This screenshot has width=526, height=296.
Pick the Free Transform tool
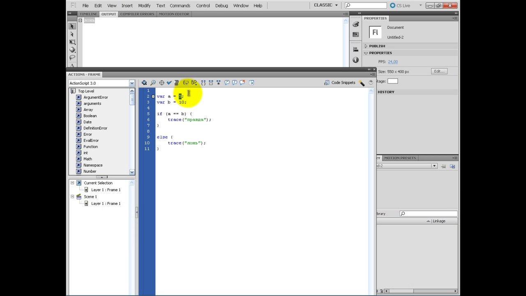point(72,42)
